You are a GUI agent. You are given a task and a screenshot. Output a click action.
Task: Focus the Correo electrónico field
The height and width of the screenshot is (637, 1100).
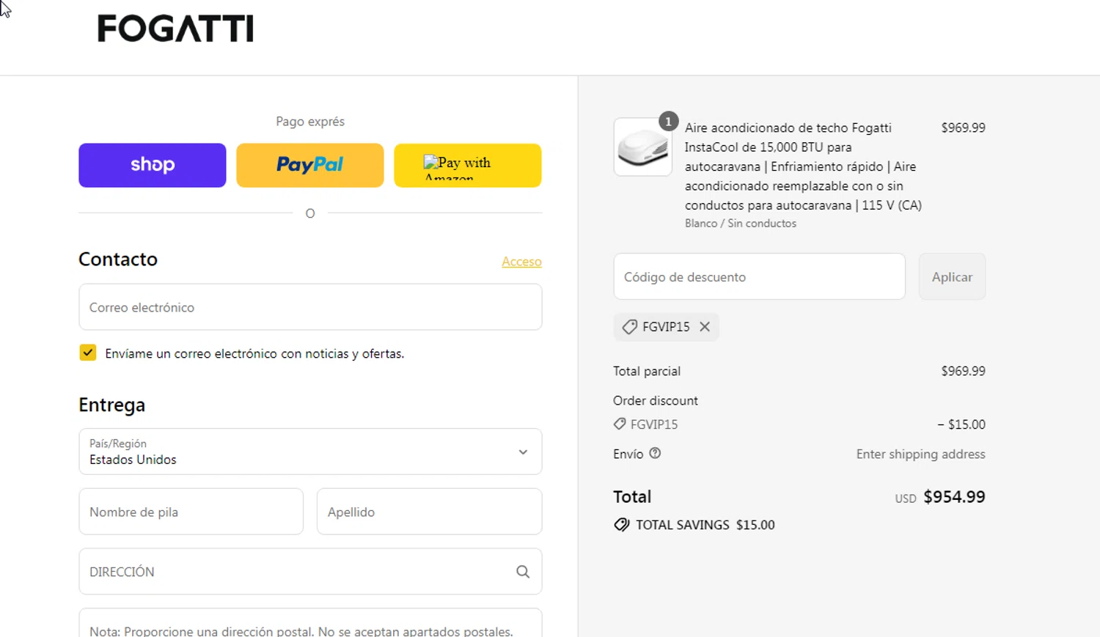click(x=310, y=307)
